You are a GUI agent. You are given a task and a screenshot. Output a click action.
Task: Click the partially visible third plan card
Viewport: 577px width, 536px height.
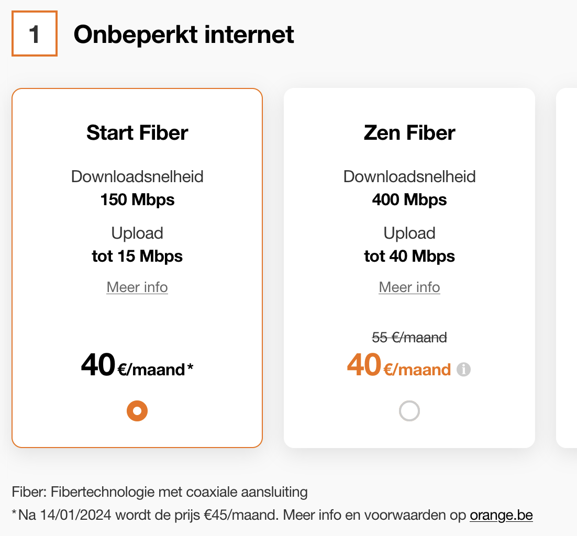coord(567,267)
